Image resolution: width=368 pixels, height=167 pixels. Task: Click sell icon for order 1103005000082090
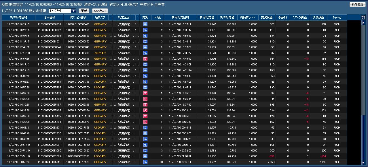[145, 150]
